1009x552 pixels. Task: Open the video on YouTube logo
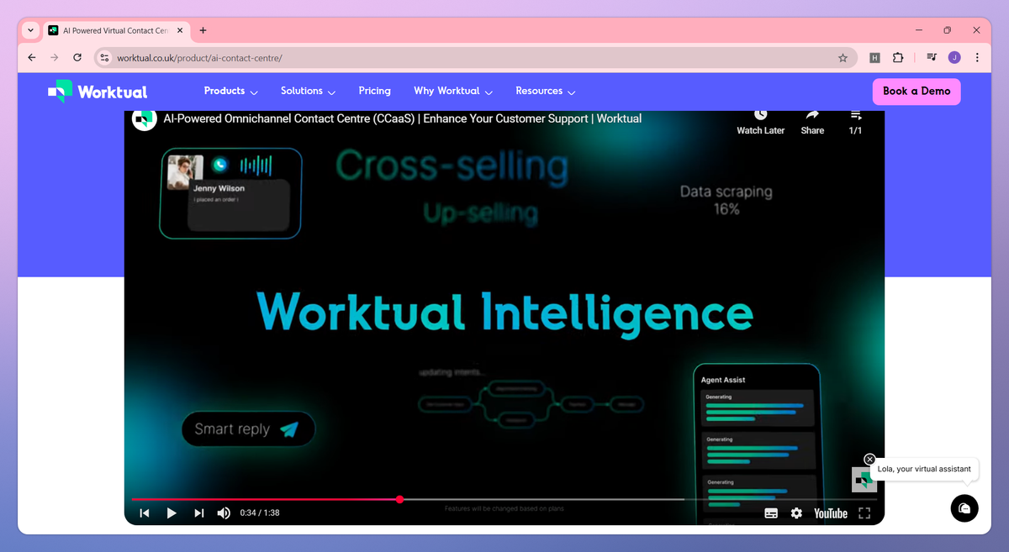[x=831, y=513]
